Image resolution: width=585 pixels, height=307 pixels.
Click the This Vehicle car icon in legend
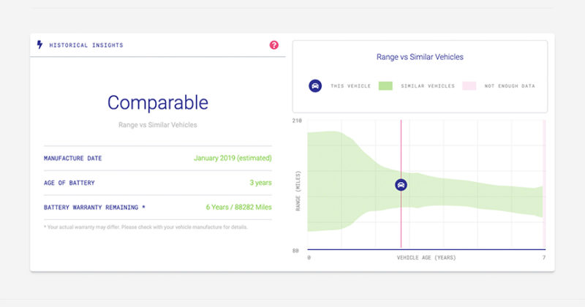314,86
